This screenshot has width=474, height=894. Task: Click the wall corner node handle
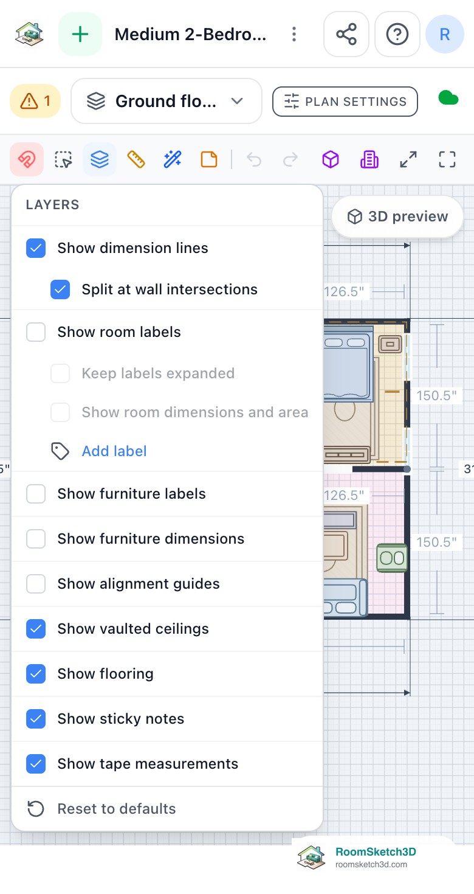407,469
